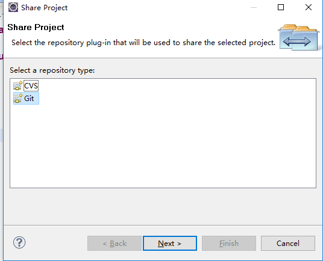
Task: Click the disabled Finish button
Action: click(x=229, y=244)
